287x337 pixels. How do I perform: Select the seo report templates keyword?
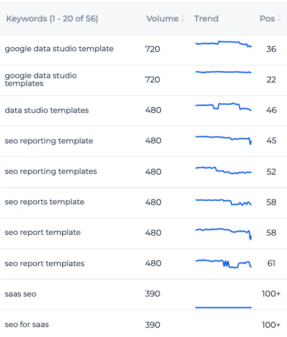pyautogui.click(x=45, y=263)
